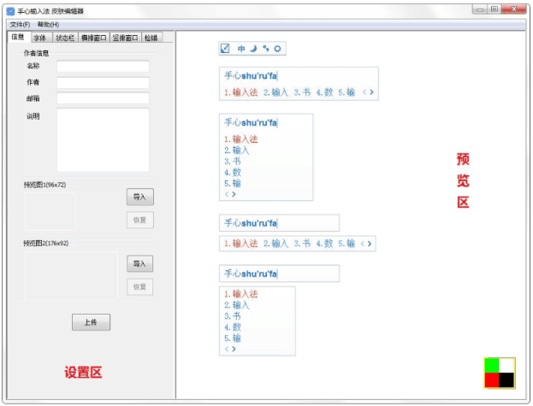The height and width of the screenshot is (406, 533).
Task: Click next-page arrow in first horizontal candidate preview
Action: (x=371, y=92)
